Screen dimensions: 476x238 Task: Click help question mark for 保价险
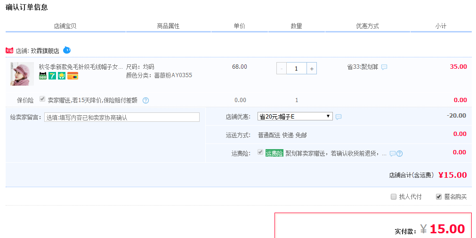pos(145,100)
